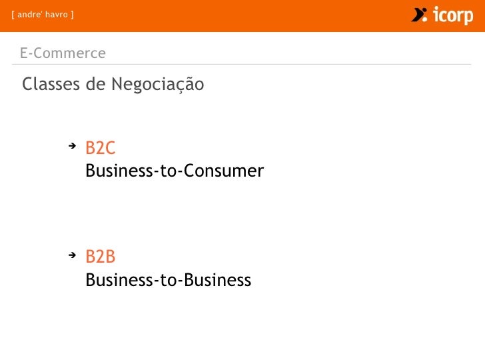
Task: Click the word Classes in heading
Action: (51, 84)
